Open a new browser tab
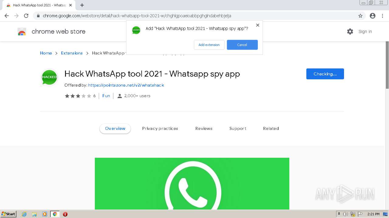 click(x=82, y=5)
